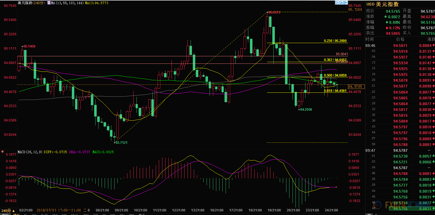Click the 94.2056 low price marker
The width and height of the screenshot is (435, 215).
click(x=306, y=110)
